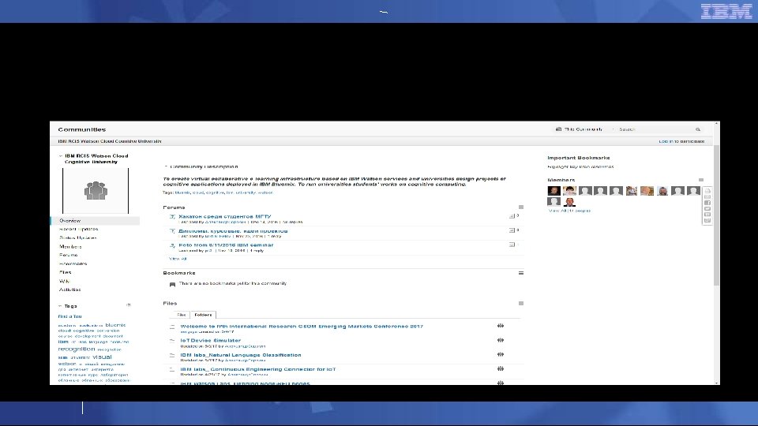Viewport: 758px width, 426px height.
Task: Open IBM labs_Continuous Engineering Connector for IoT folder
Action: tap(258, 369)
